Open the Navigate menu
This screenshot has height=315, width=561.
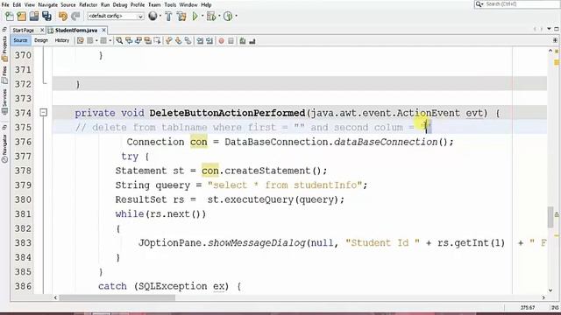tap(48, 5)
